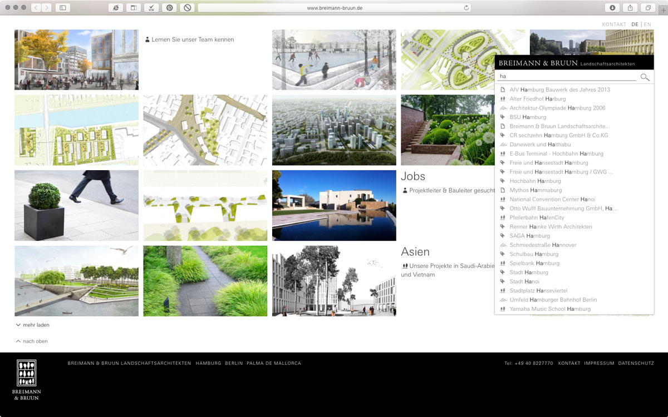Click the search magnifier icon
Image resolution: width=668 pixels, height=417 pixels.
coord(645,77)
